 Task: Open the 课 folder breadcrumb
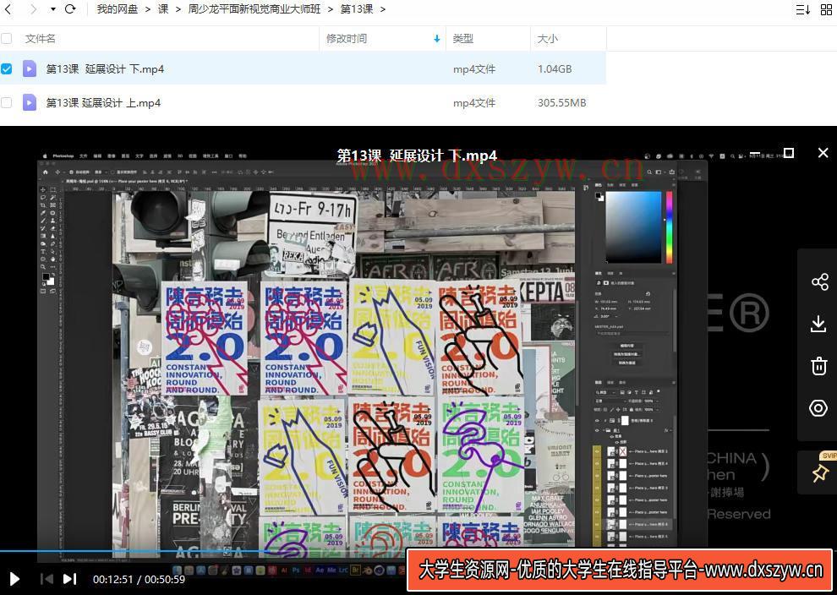[163, 9]
